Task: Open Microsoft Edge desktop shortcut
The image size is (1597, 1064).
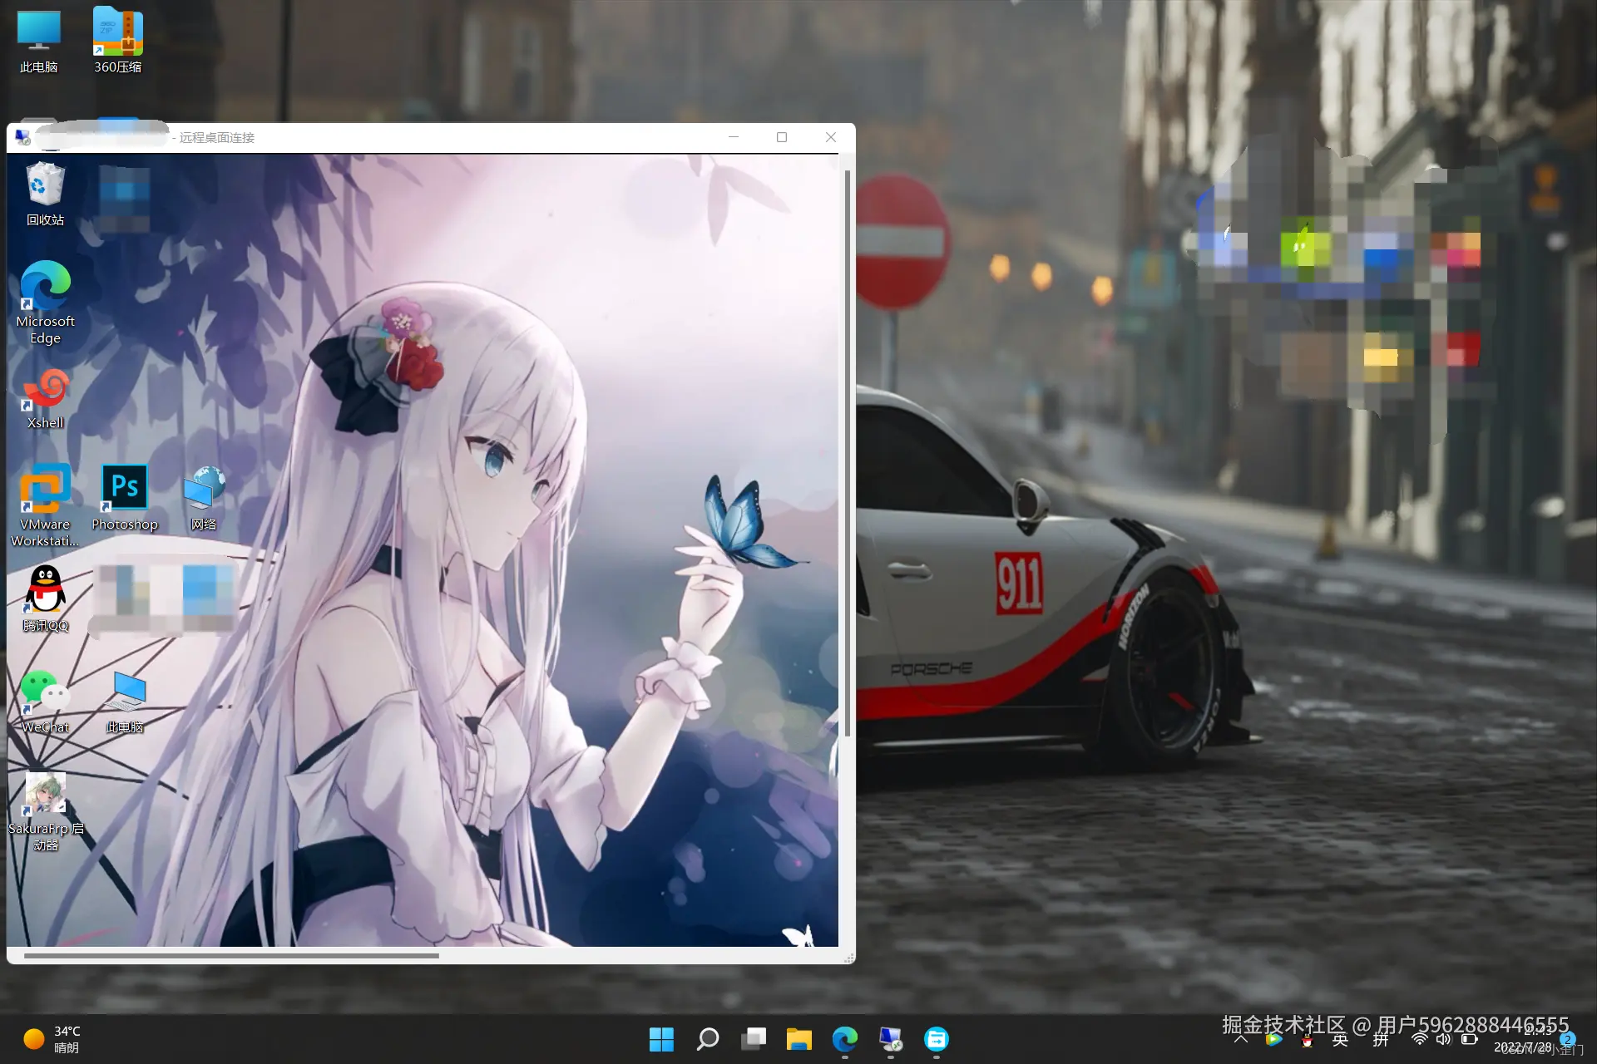Action: point(45,287)
